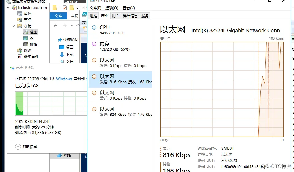Click properties checkmark icon in Explorer title bar
The image size is (294, 172).
click(65, 8)
